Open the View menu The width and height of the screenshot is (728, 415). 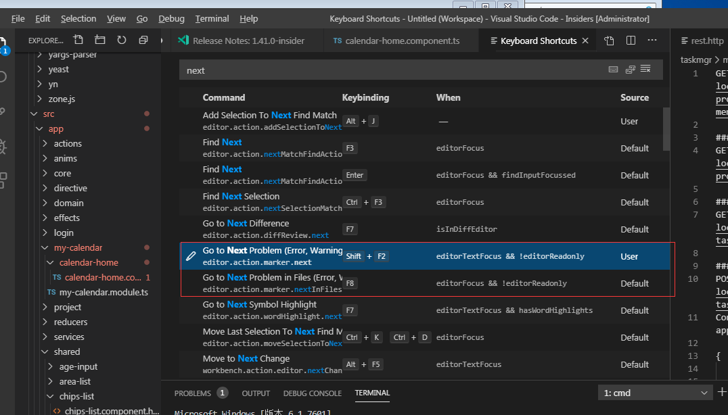pos(116,18)
